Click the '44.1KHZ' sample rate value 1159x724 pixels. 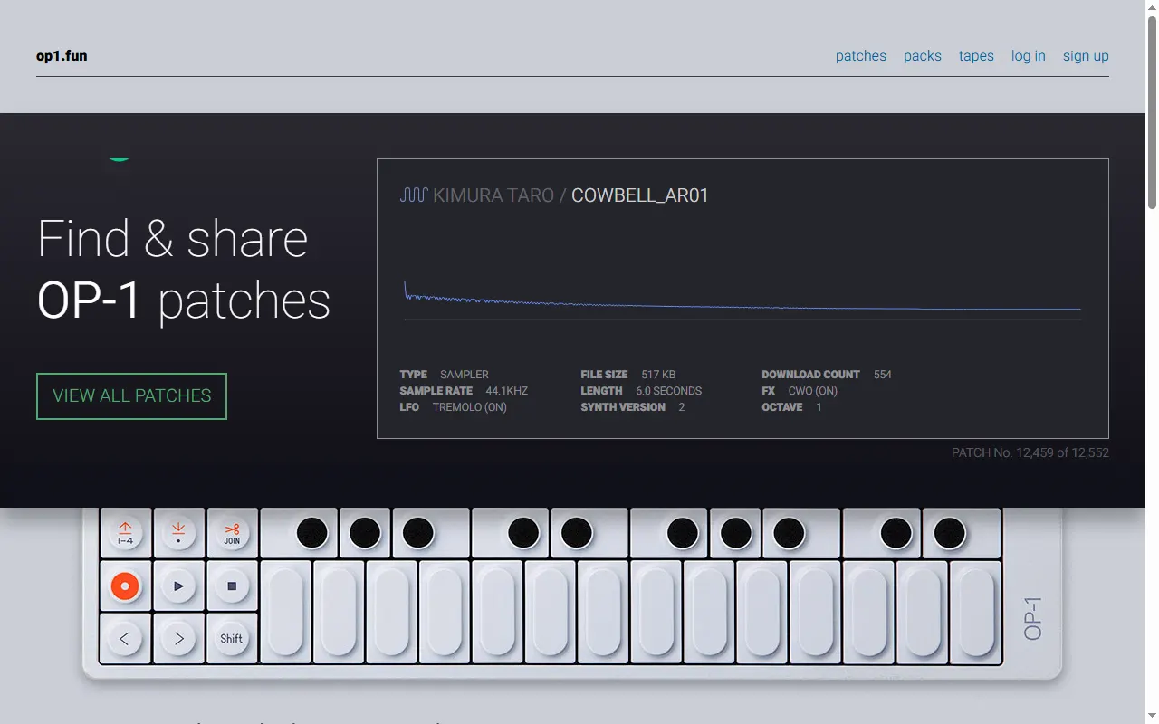point(506,391)
